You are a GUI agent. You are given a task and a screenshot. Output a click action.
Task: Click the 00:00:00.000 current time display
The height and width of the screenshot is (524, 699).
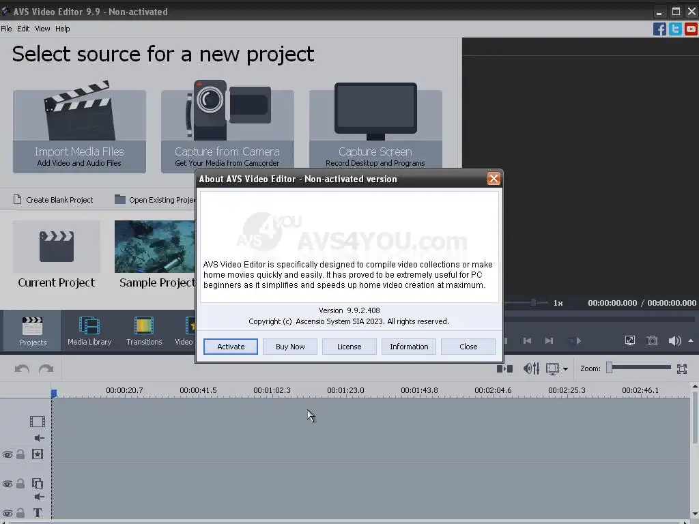[612, 303]
